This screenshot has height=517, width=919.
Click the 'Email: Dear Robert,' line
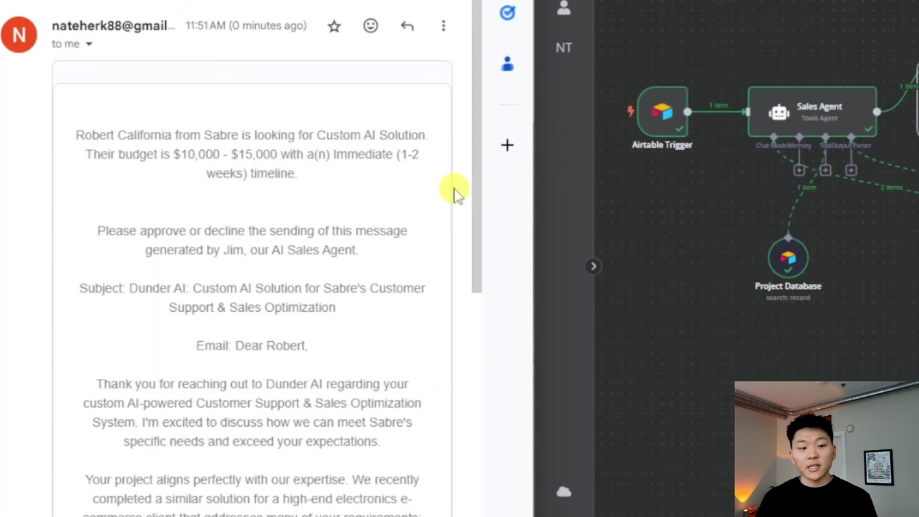click(x=252, y=345)
